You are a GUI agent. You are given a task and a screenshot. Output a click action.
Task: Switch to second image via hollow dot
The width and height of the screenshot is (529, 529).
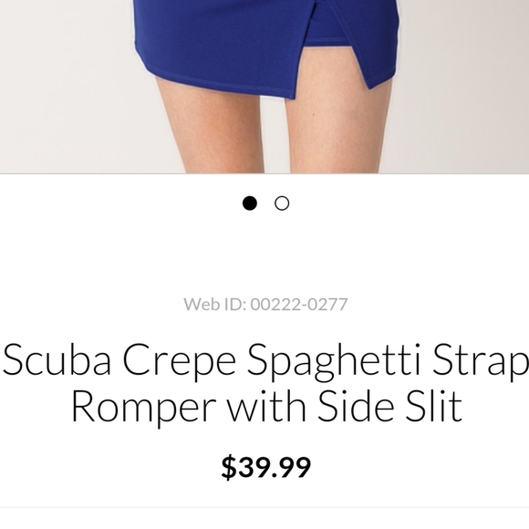click(x=282, y=203)
